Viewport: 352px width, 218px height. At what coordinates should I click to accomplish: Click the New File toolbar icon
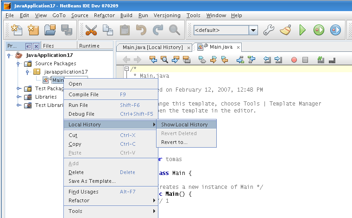click(17, 30)
